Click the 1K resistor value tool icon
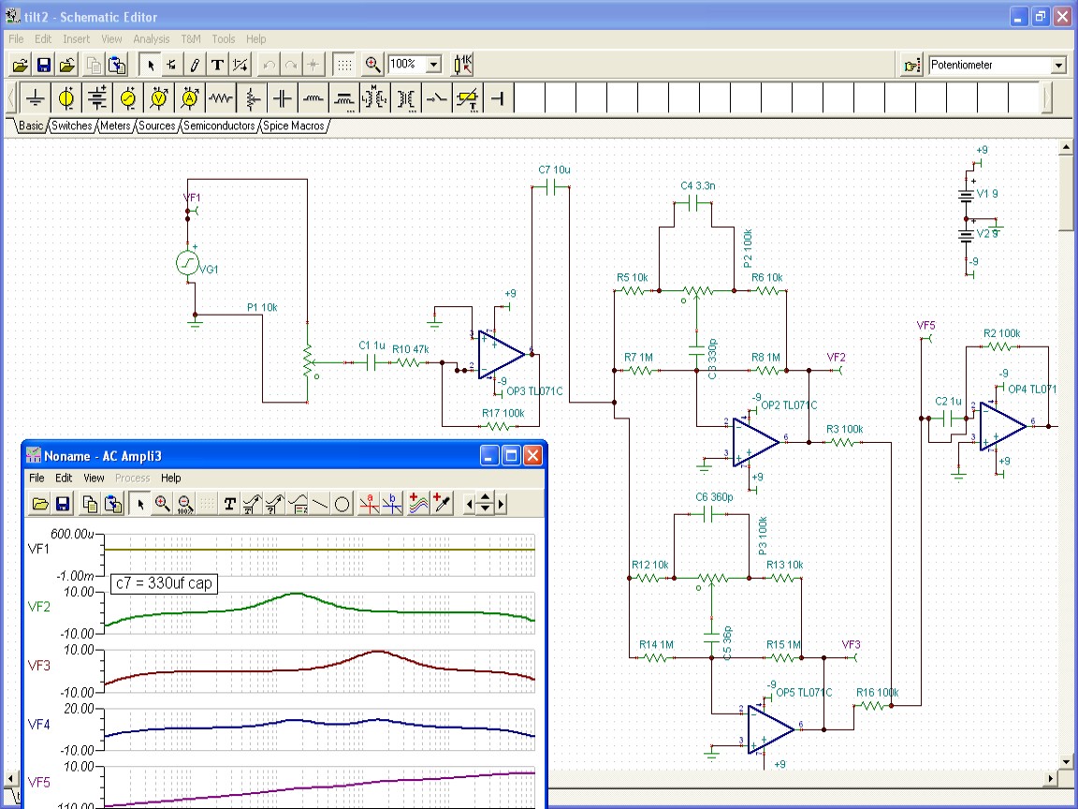The width and height of the screenshot is (1078, 809). (462, 66)
